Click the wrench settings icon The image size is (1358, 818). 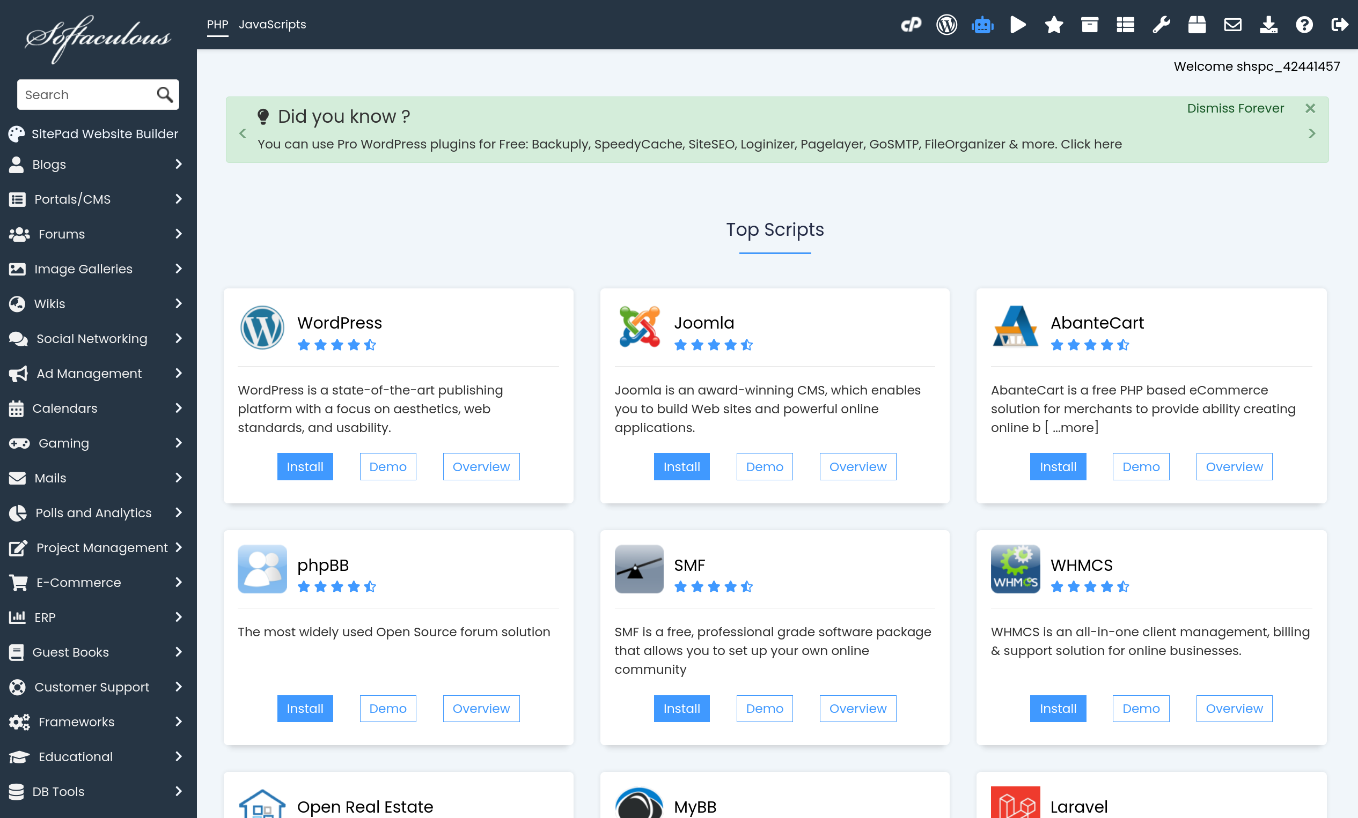click(1161, 25)
